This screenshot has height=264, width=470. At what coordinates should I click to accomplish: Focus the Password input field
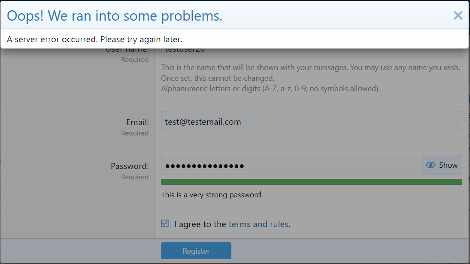[x=291, y=165]
